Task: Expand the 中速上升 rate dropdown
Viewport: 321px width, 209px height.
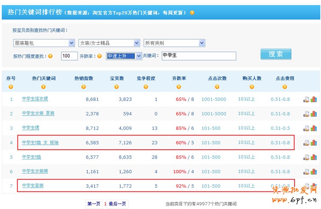Action: [x=124, y=56]
